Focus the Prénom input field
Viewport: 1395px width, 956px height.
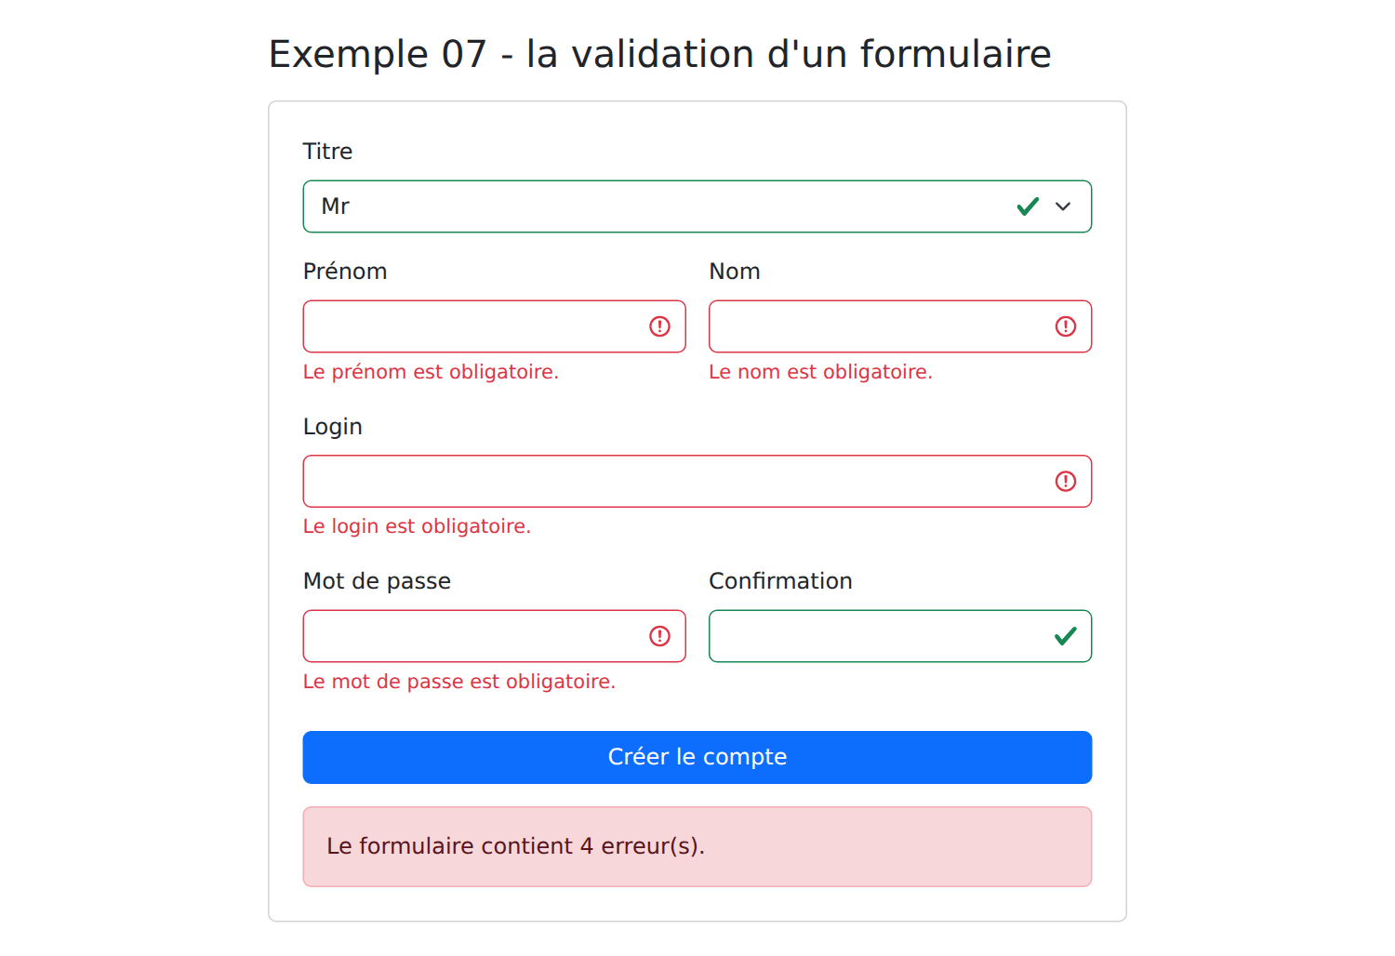pos(494,326)
